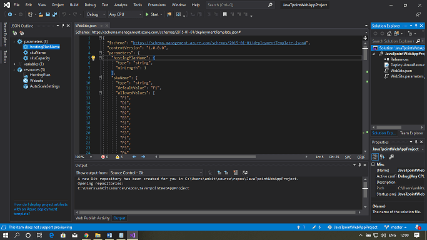Click the Live Share icon at top right

click(418, 14)
